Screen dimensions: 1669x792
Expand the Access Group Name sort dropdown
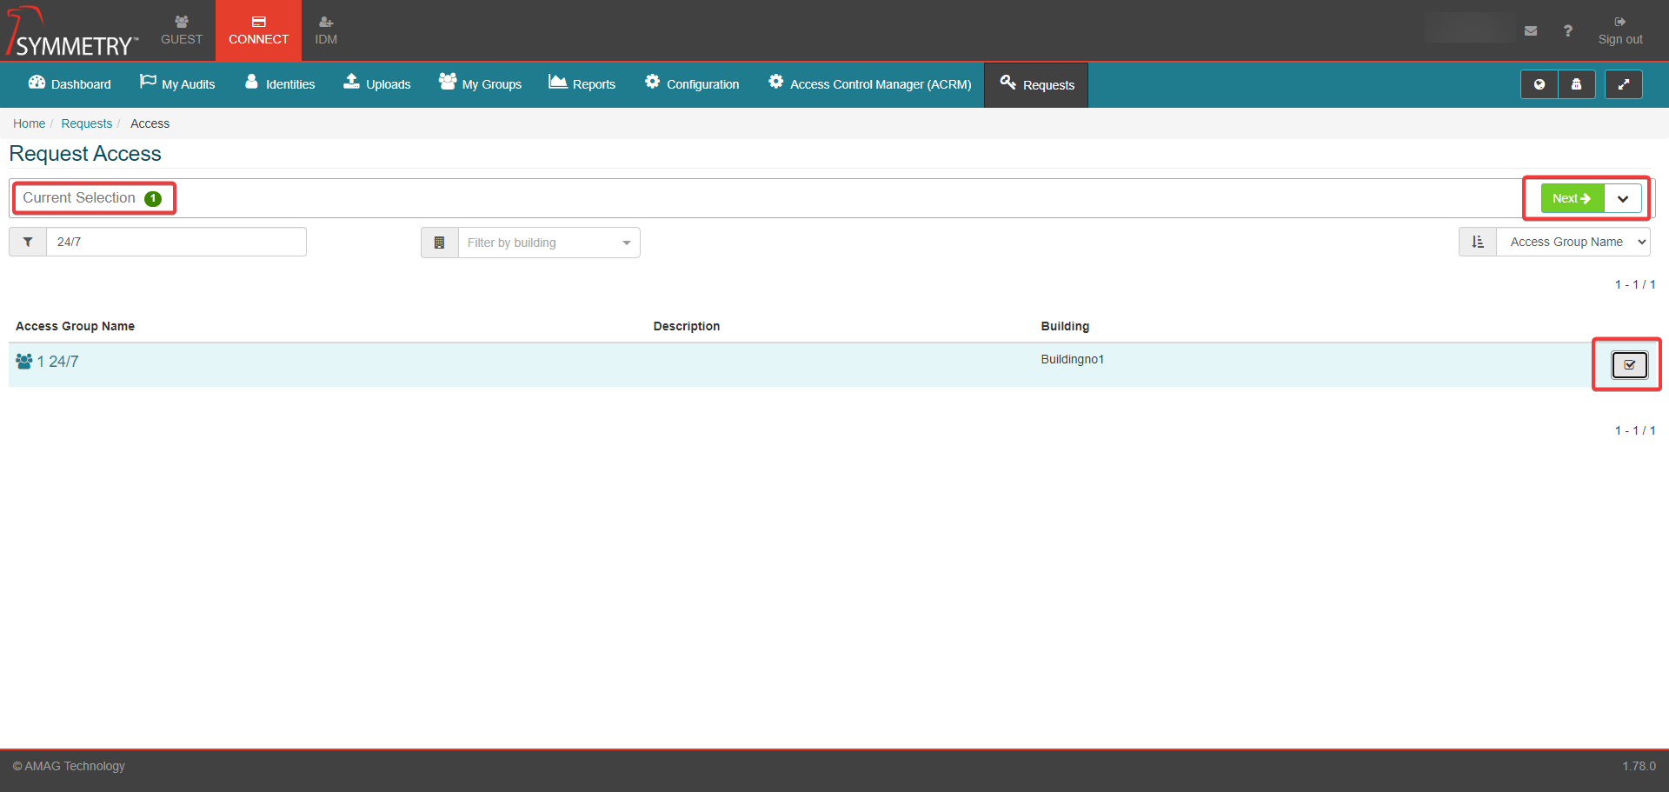pyautogui.click(x=1573, y=242)
